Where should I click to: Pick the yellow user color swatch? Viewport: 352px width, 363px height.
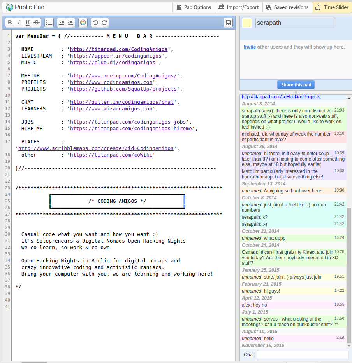pos(247,23)
